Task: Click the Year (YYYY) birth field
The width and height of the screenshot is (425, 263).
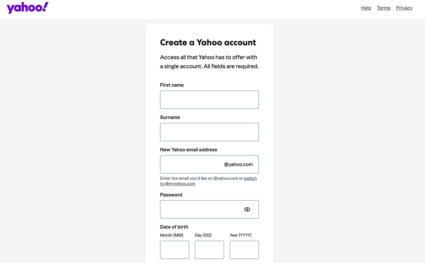Action: [244, 250]
